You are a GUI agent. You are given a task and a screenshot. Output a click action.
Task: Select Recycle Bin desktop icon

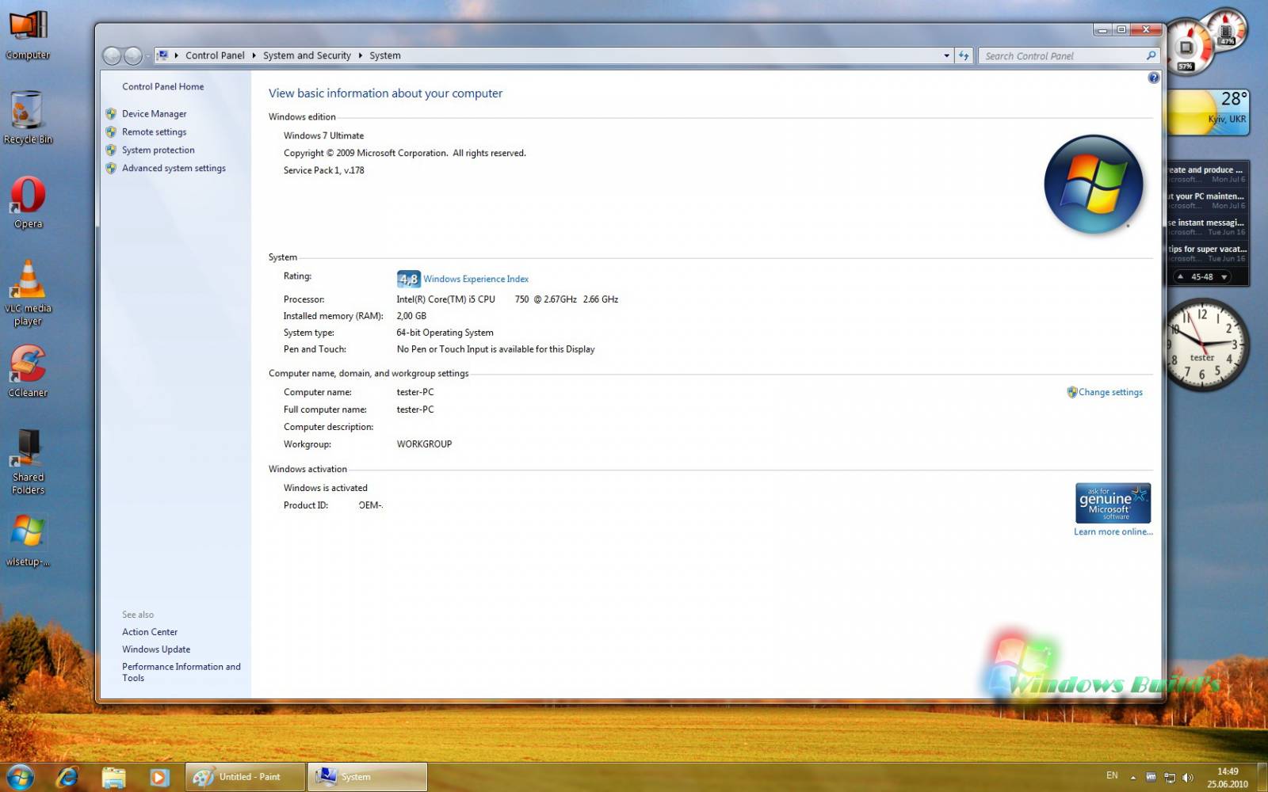28,117
